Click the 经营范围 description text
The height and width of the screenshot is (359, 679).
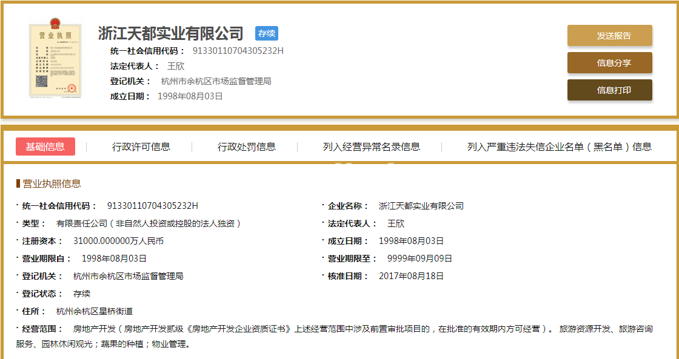[x=334, y=337]
